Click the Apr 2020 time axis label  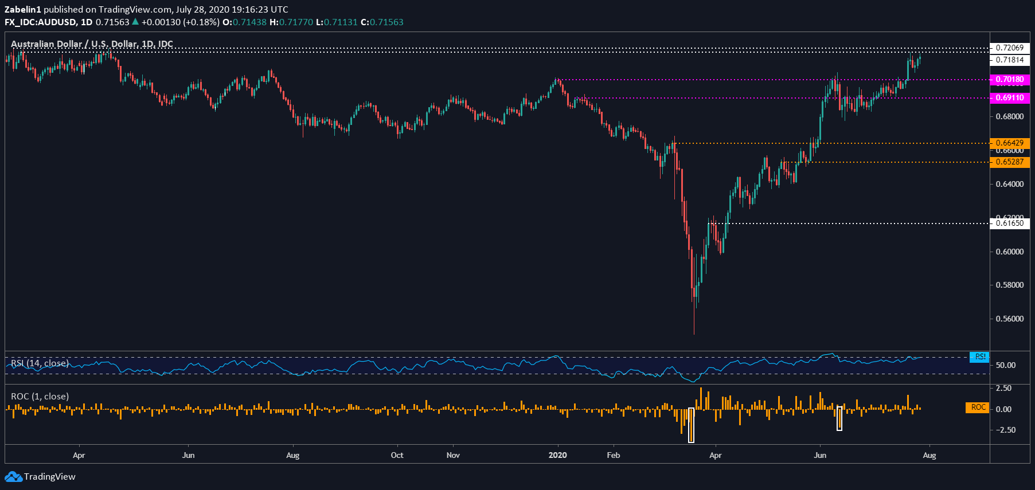click(x=715, y=455)
